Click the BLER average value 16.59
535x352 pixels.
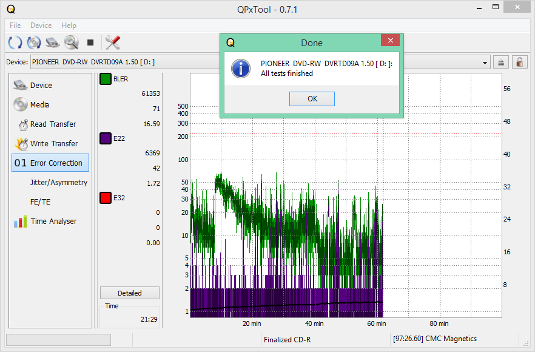coord(152,124)
